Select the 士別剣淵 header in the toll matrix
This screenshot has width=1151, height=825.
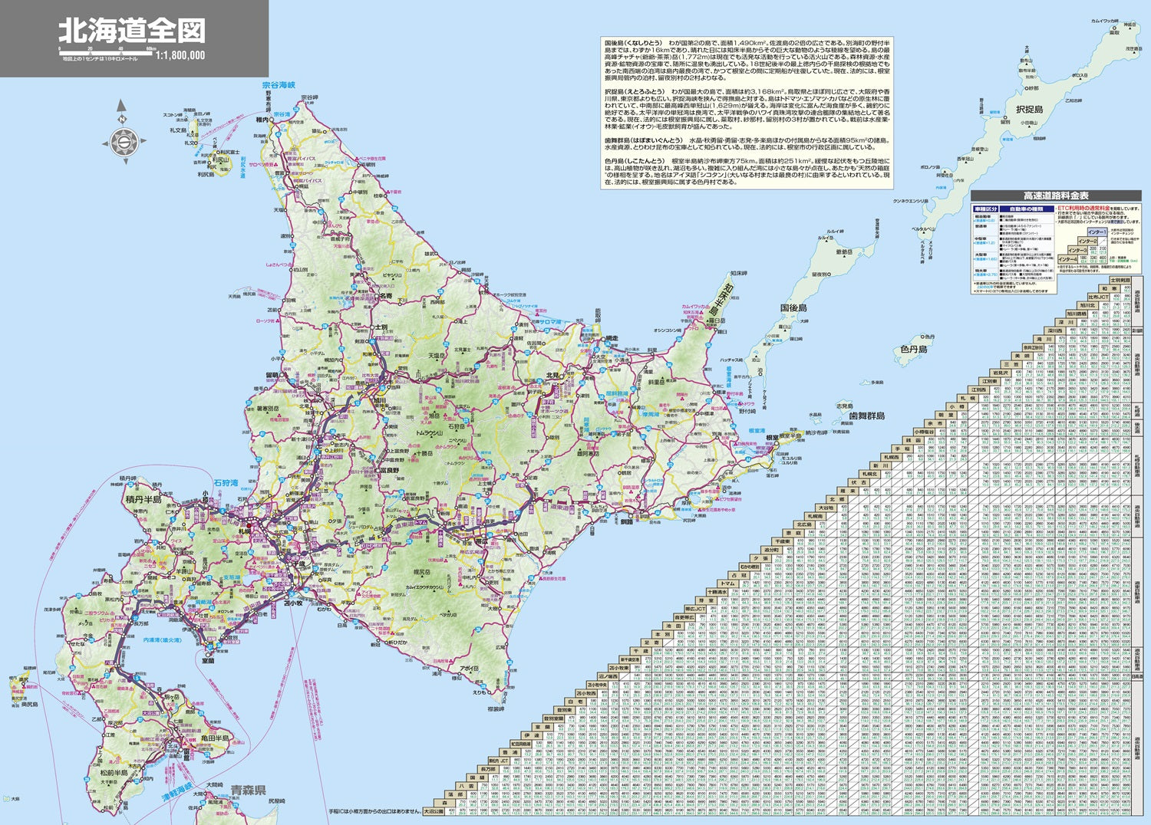coord(1120,280)
